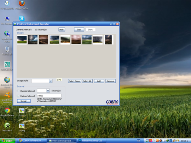Image resolution: width=191 pixels, height=143 pixels.
Task: Select the eighth dark tornado thumbnail
Action: [x=98, y=40]
